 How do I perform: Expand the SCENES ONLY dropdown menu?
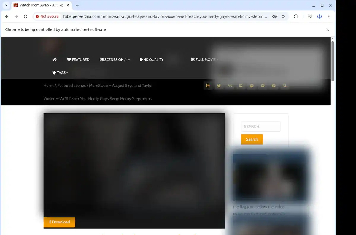(x=115, y=59)
